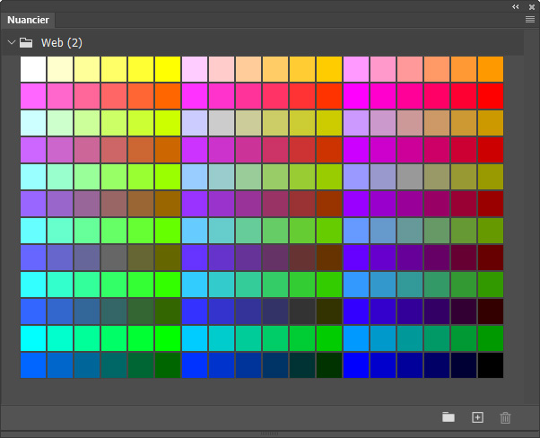The width and height of the screenshot is (540, 438).
Task: Click the delete swatch trash icon
Action: pos(505,417)
